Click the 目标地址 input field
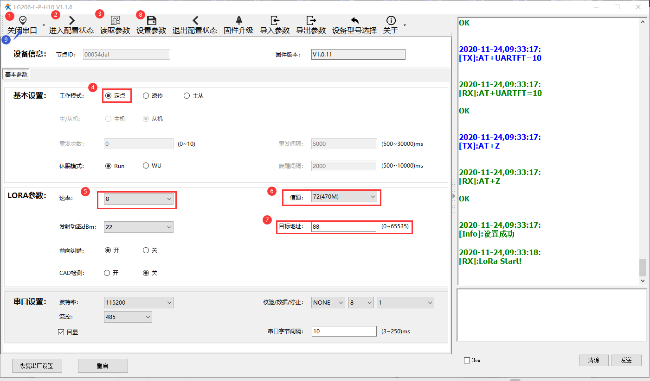 (x=343, y=227)
